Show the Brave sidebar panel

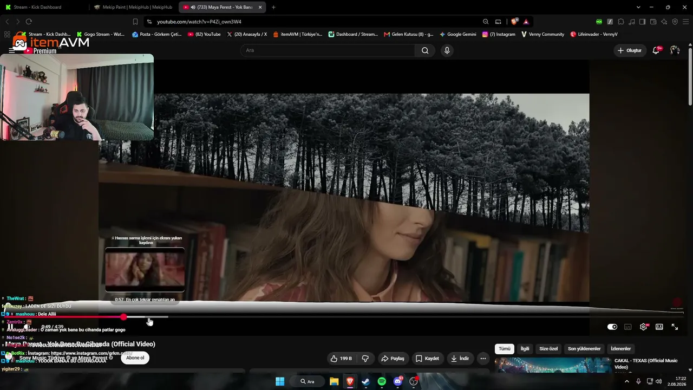point(642,22)
